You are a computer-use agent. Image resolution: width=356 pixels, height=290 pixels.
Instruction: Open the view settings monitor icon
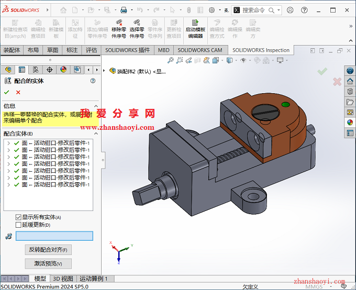click(x=280, y=60)
